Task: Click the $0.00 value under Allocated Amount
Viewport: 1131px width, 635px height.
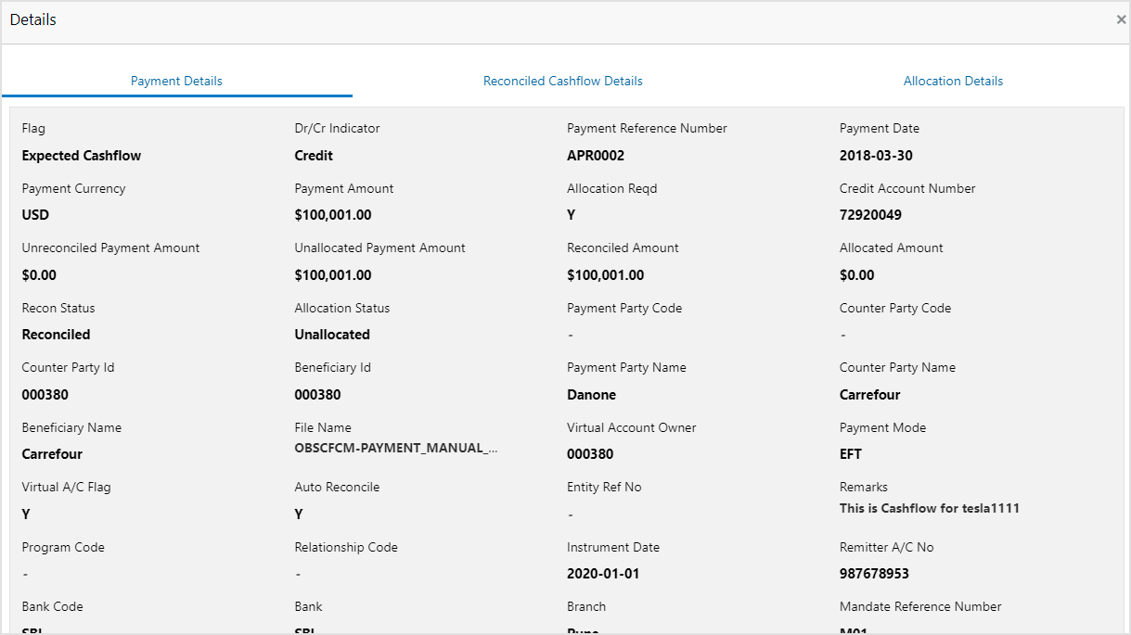Action: [x=857, y=275]
